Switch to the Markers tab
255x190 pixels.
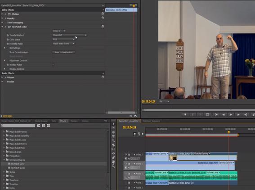point(74,121)
